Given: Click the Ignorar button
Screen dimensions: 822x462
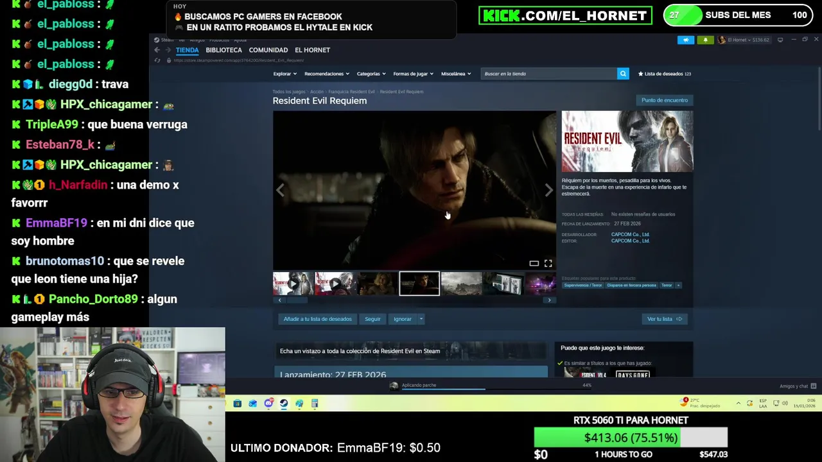Looking at the screenshot, I should coord(402,319).
